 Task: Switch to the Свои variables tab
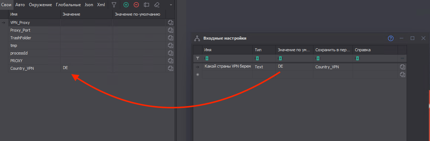click(6, 5)
